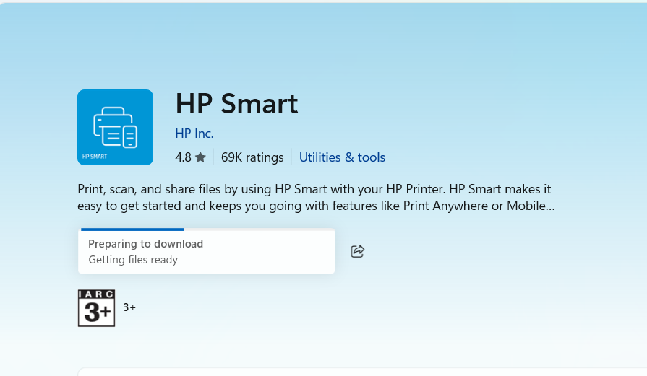Click the 4.8 star rating

tap(190, 157)
